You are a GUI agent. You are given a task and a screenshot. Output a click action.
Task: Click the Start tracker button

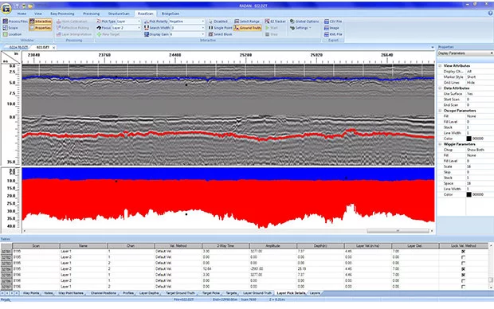tap(271, 28)
